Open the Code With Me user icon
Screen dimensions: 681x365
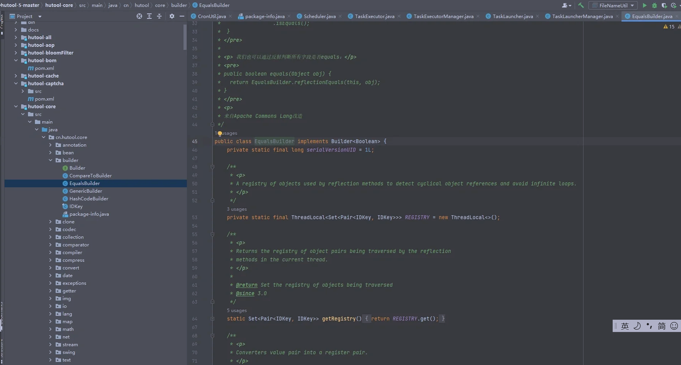click(x=566, y=5)
